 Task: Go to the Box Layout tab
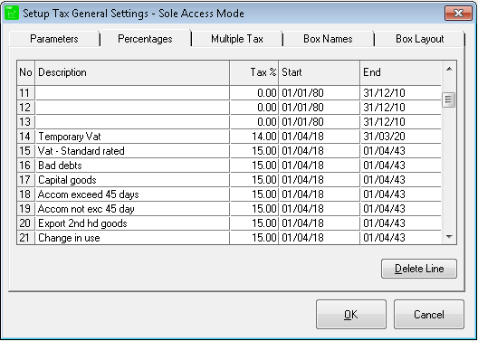(x=420, y=39)
